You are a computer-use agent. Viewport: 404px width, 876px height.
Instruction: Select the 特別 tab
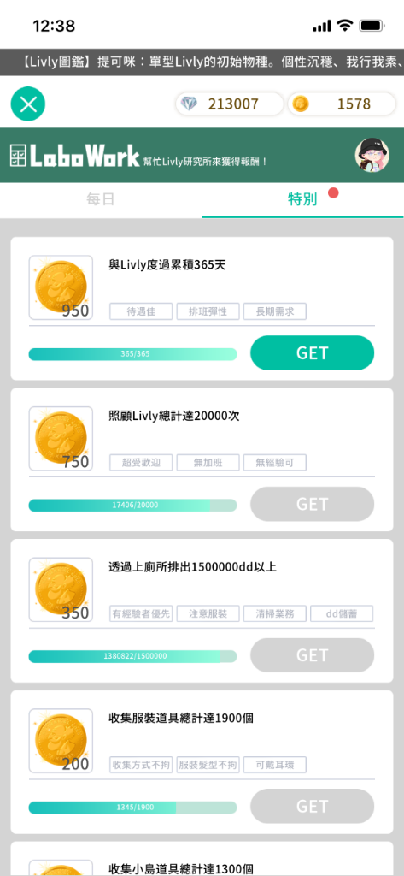click(302, 199)
